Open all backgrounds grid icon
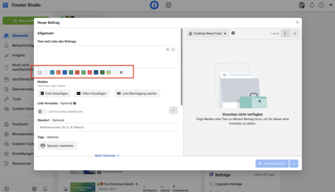This screenshot has height=192, width=335. click(x=121, y=72)
